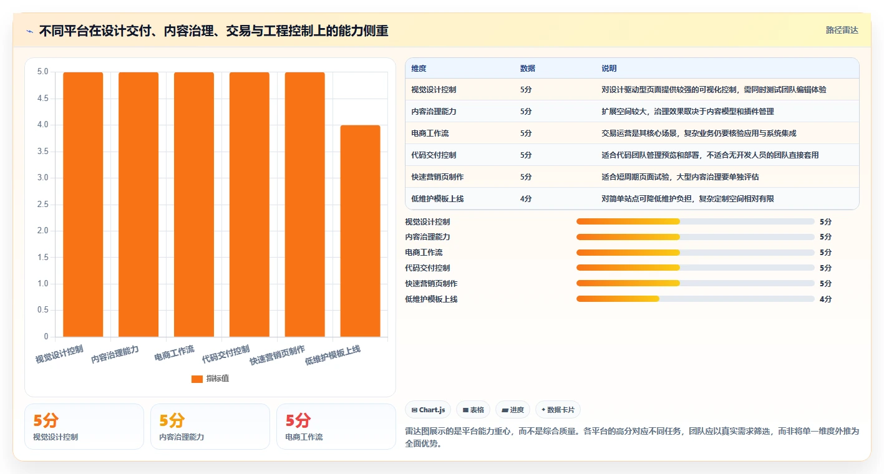Image resolution: width=884 pixels, height=474 pixels.
Task: Click the orange legend swatch for 指标值
Action: [x=197, y=379]
